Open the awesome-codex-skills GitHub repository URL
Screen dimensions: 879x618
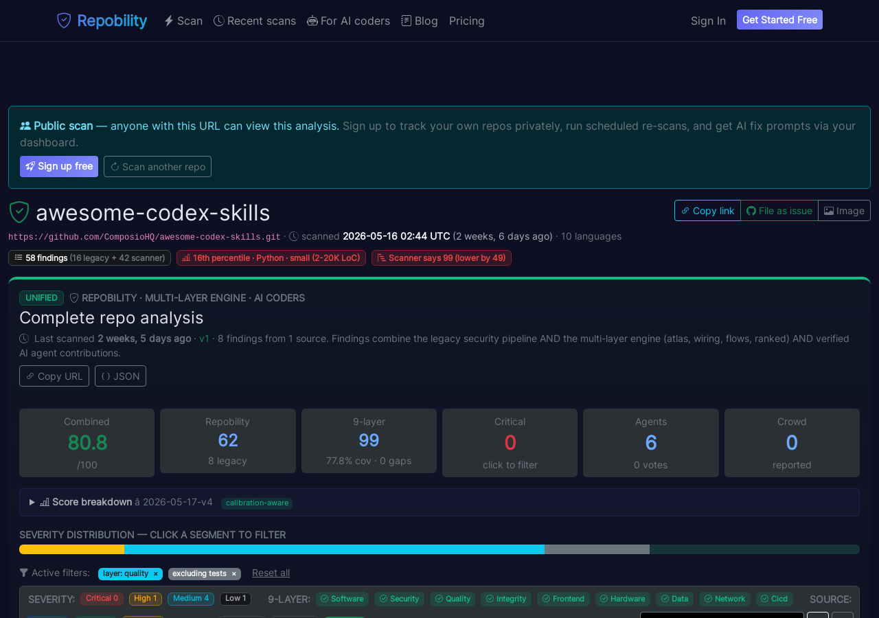144,237
